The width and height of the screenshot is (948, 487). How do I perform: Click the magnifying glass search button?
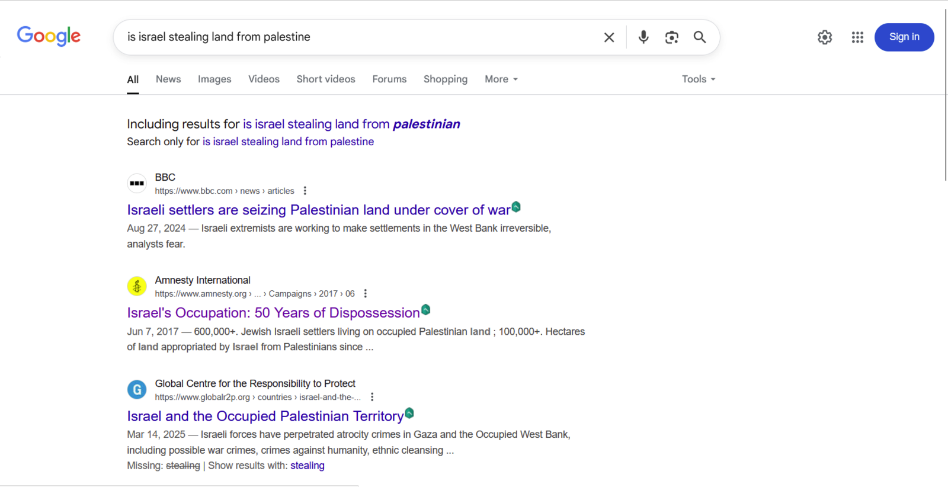tap(700, 37)
